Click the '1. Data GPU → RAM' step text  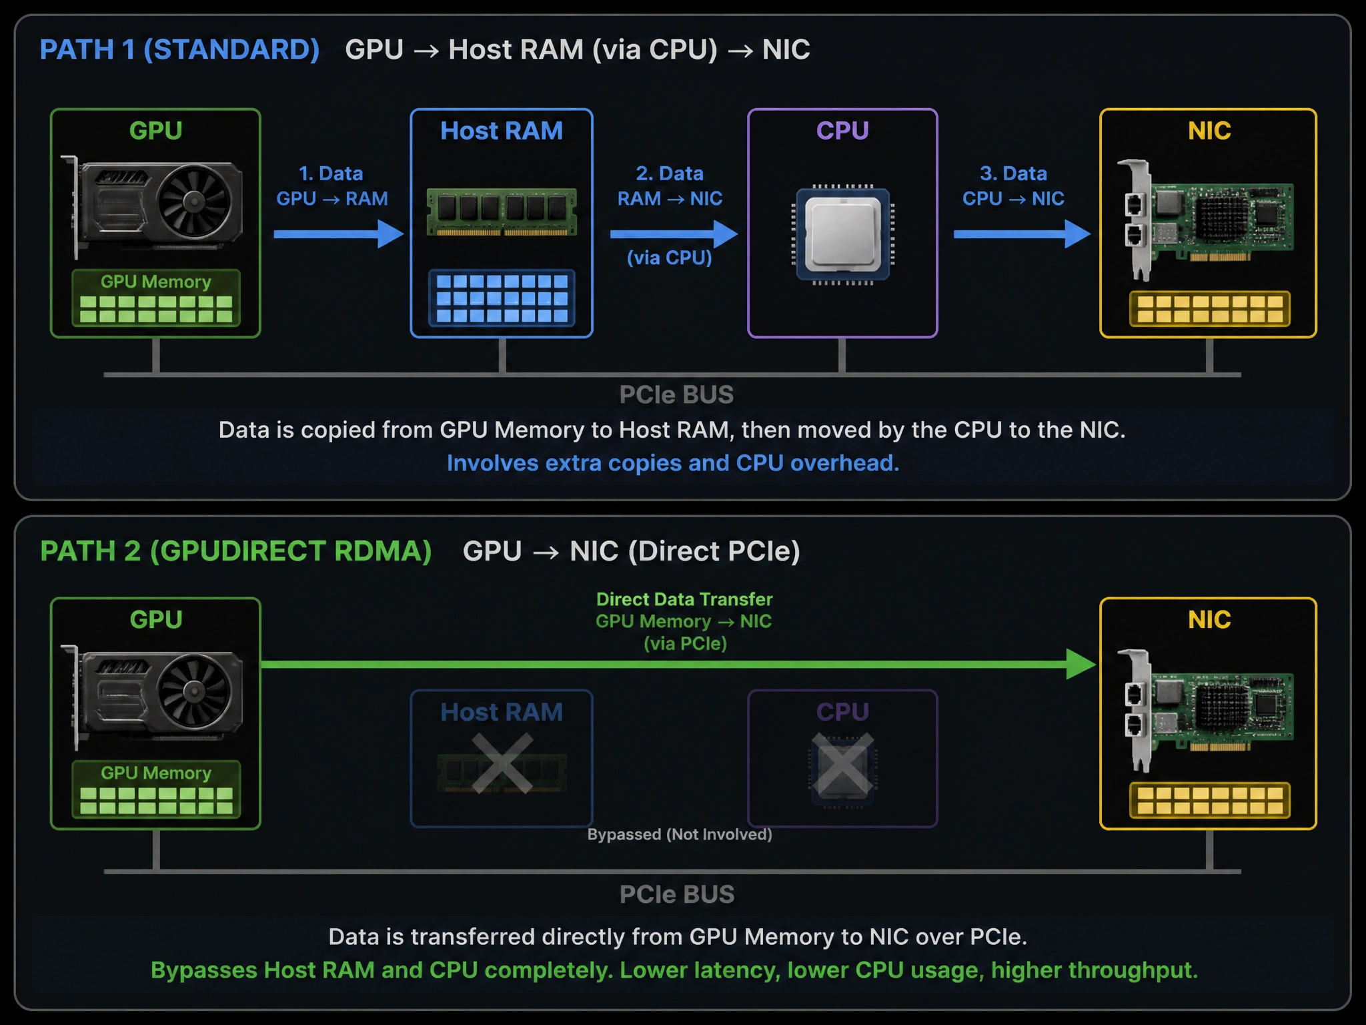point(332,186)
